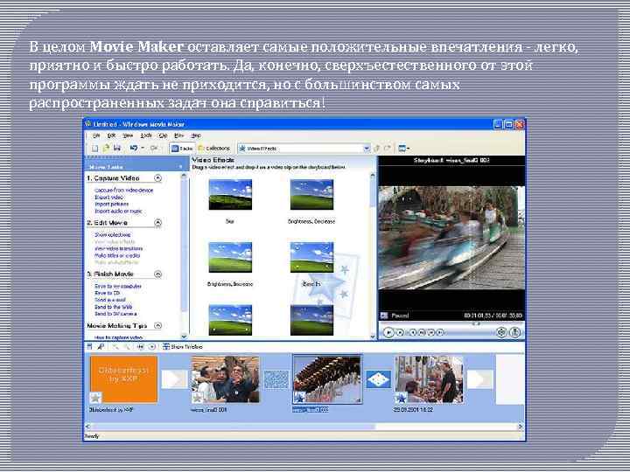This screenshot has width=630, height=472.
Task: Click the Import video link
Action: (x=108, y=197)
